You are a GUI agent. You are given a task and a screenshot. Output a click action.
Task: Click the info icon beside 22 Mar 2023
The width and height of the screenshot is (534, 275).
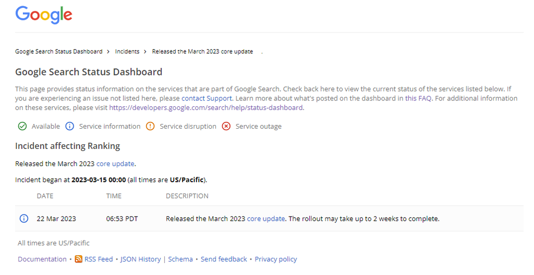(23, 219)
